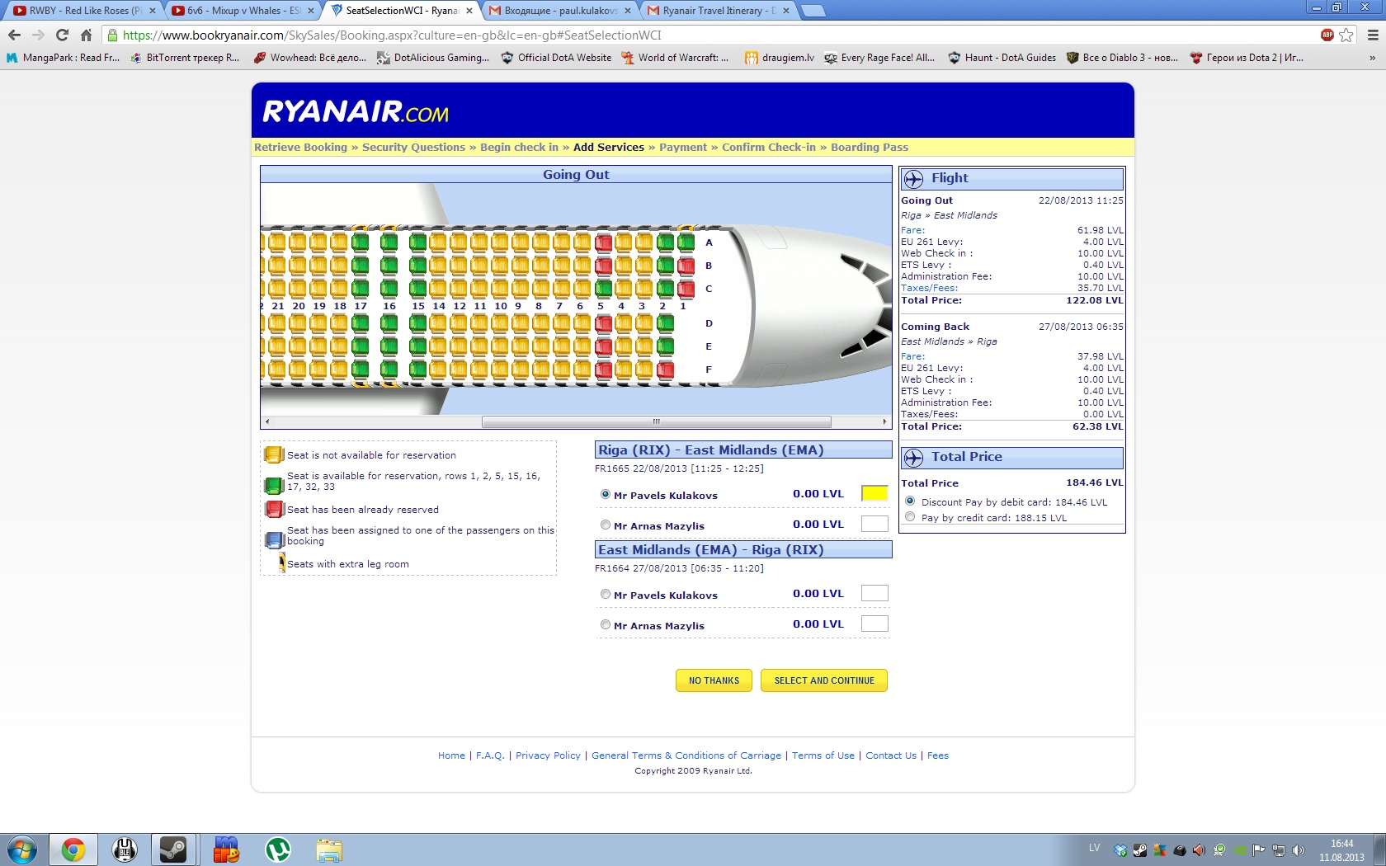The height and width of the screenshot is (866, 1386).
Task: Open Steam from the Windows taskbar
Action: [173, 850]
